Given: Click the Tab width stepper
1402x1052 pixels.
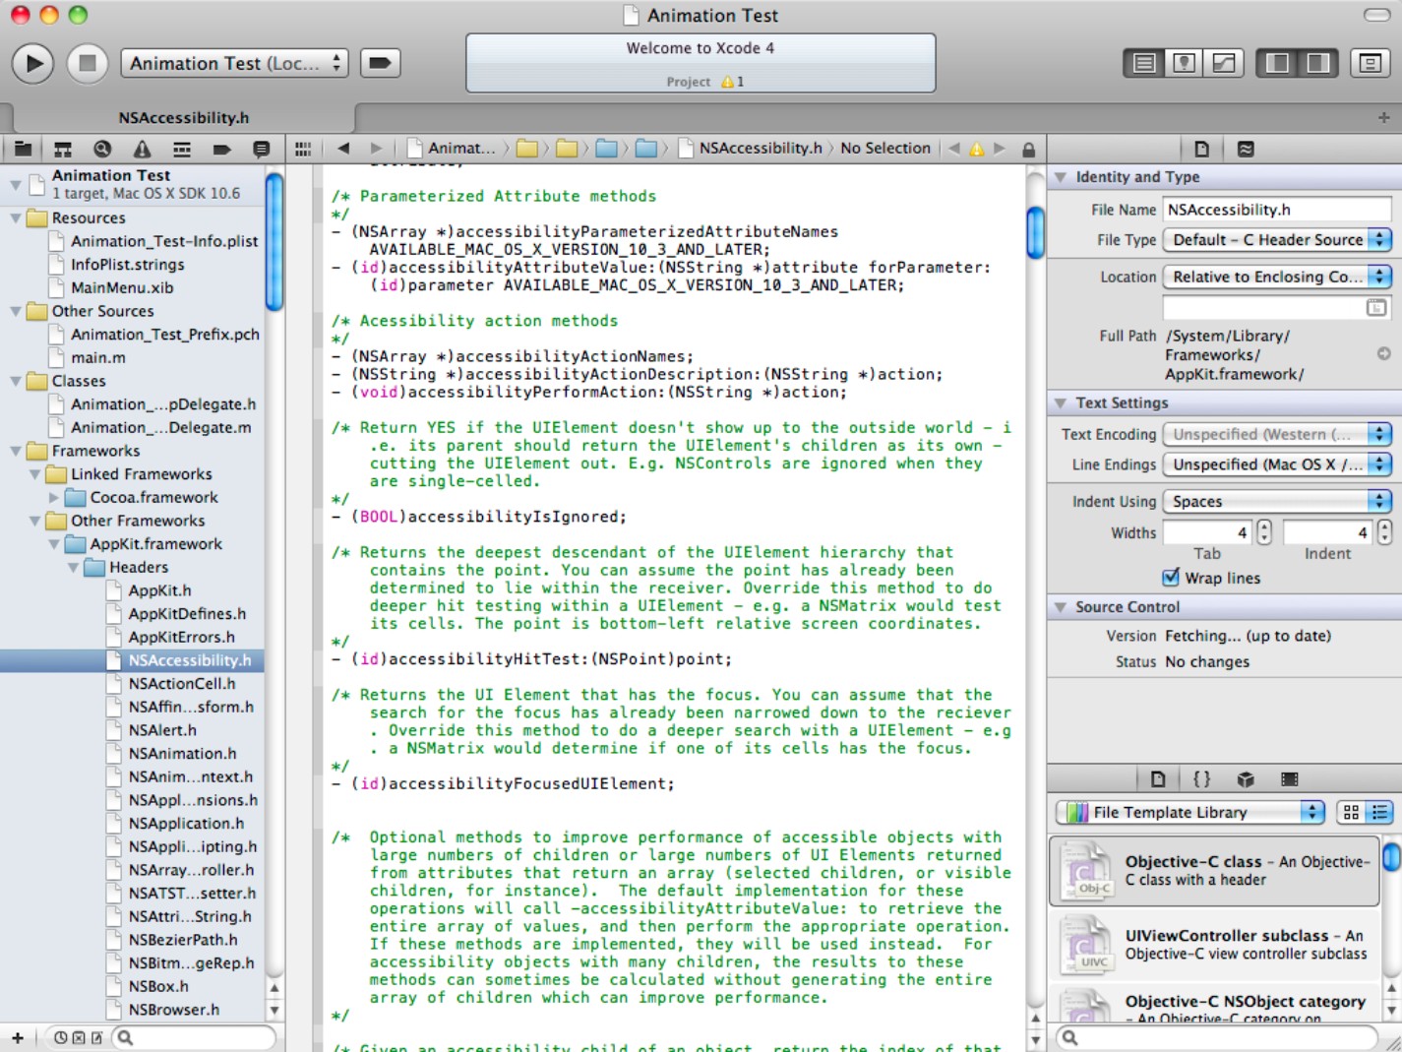Looking at the screenshot, I should tap(1264, 532).
